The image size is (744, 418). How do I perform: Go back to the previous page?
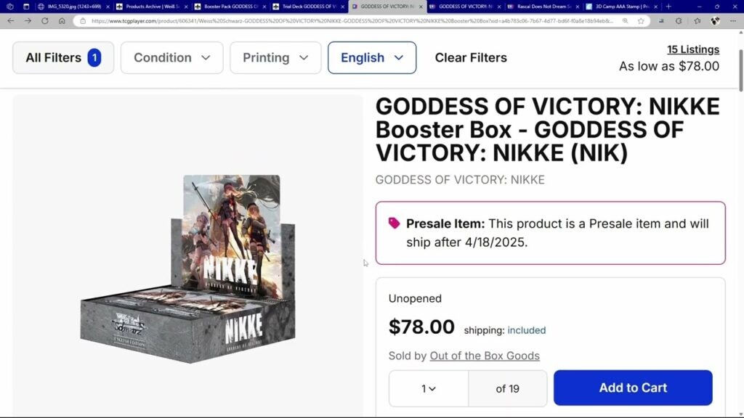tap(10, 21)
